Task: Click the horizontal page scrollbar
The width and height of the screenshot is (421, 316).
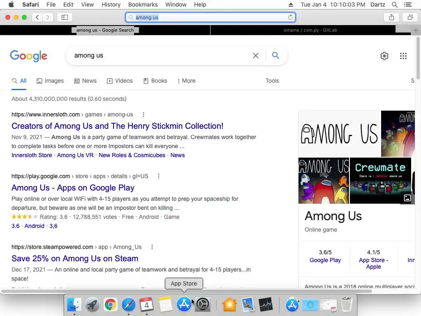Action: pyautogui.click(x=187, y=291)
